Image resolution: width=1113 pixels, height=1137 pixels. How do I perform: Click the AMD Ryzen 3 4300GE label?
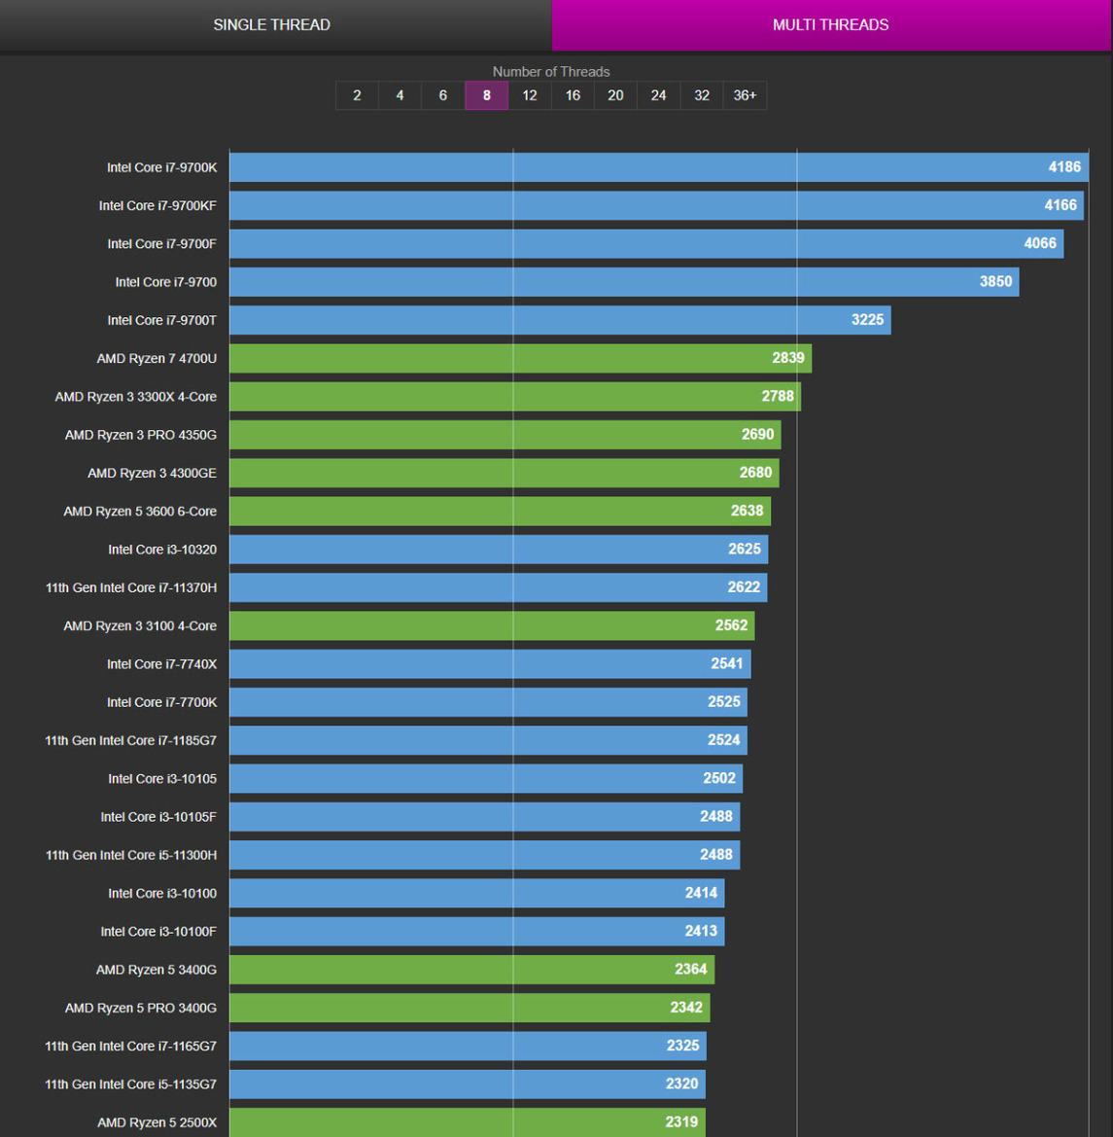click(153, 473)
